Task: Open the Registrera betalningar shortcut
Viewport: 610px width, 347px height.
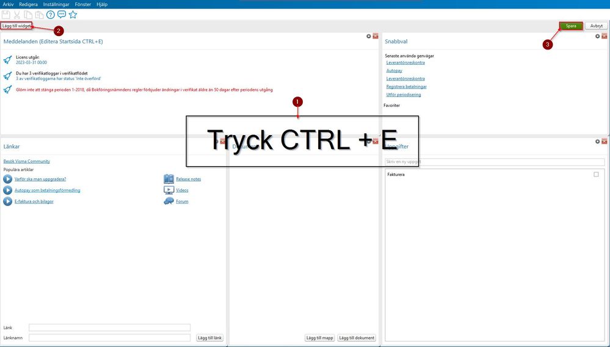Action: tap(406, 87)
